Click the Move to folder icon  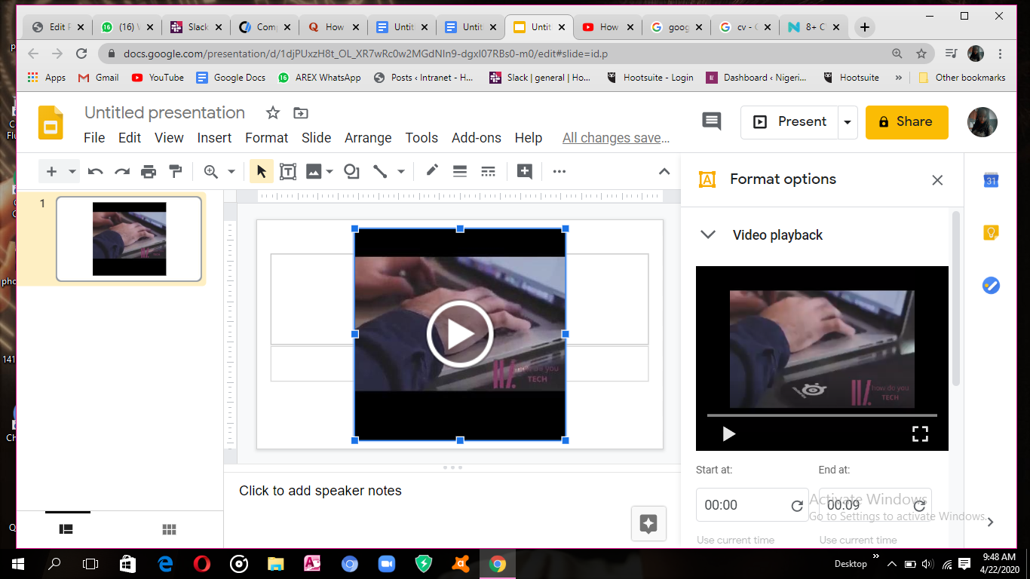coord(300,113)
